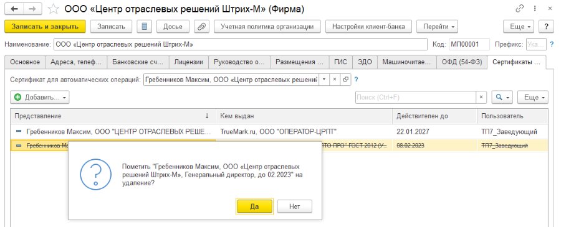Switch to the ЭДО tab
561x227 pixels.
coord(365,62)
